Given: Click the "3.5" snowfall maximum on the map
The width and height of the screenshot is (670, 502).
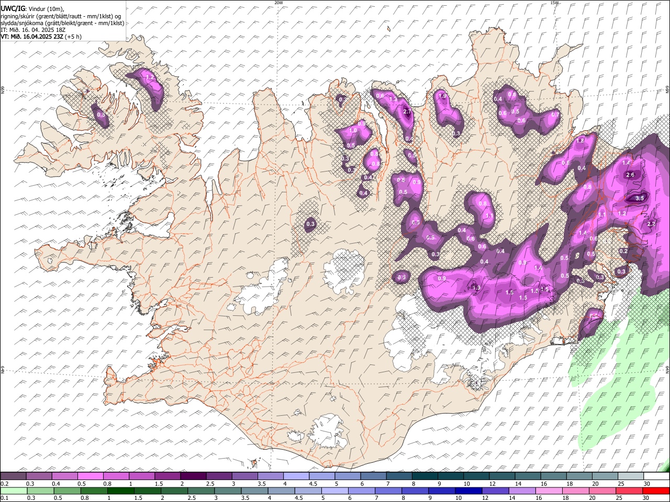Looking at the screenshot, I should coord(640,199).
